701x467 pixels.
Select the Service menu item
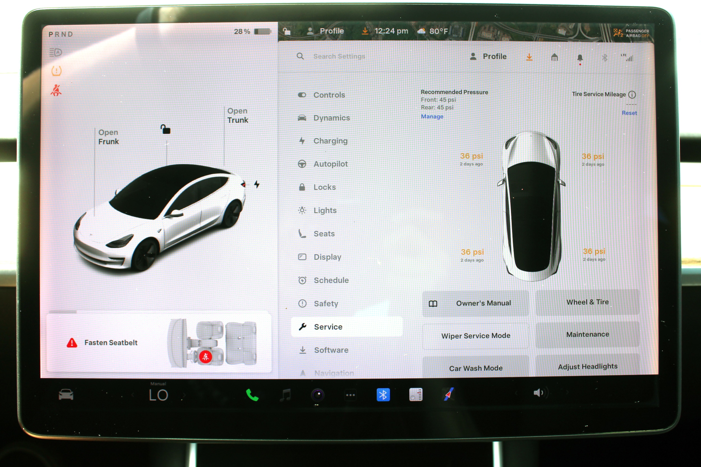347,327
